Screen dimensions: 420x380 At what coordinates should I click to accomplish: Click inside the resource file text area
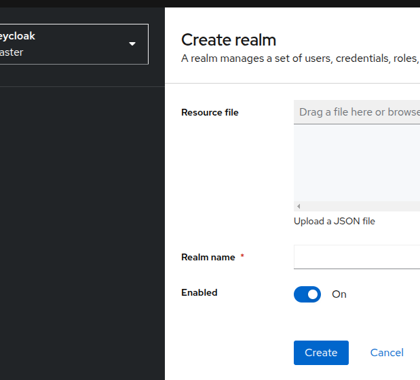(x=357, y=163)
